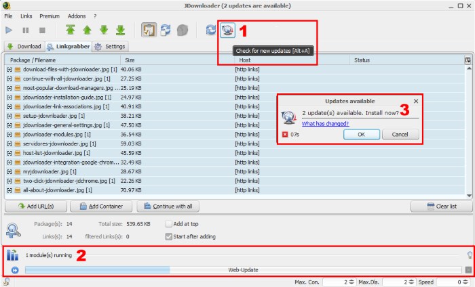
Task: Click the lightbulb icon in the module panel
Action: [x=470, y=255]
